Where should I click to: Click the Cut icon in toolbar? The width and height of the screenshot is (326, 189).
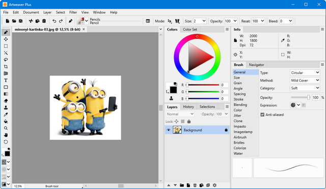[31, 21]
